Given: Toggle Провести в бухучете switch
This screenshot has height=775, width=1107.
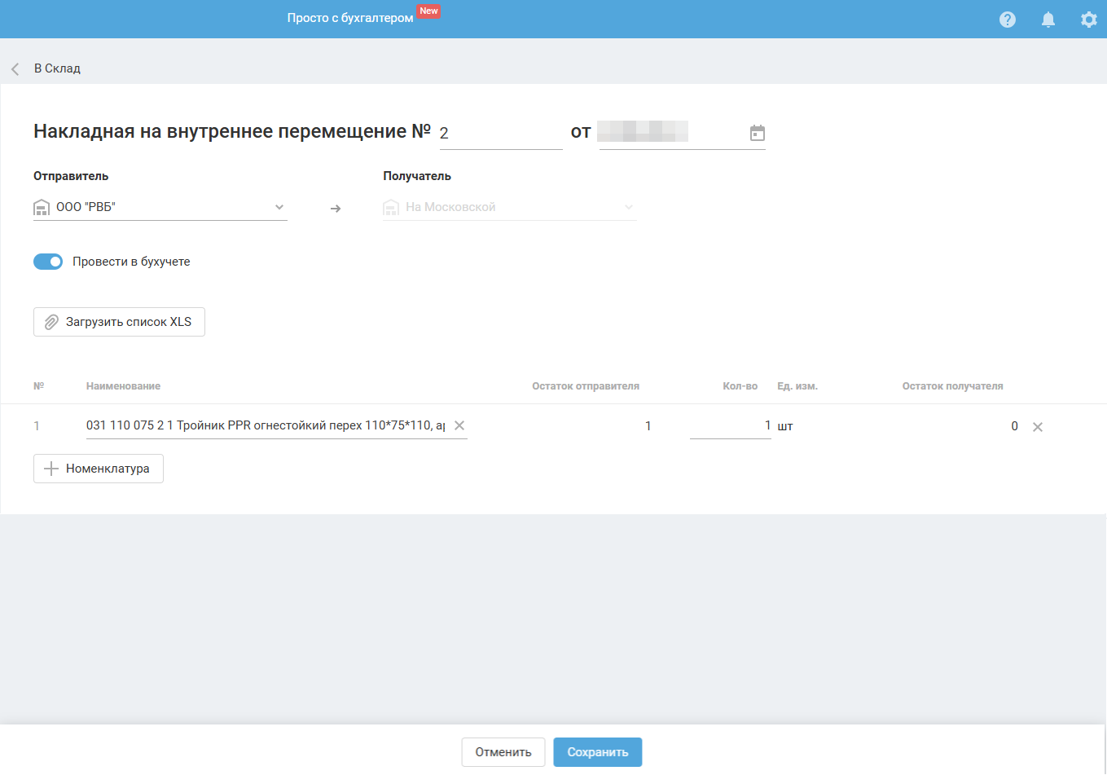Looking at the screenshot, I should (48, 262).
